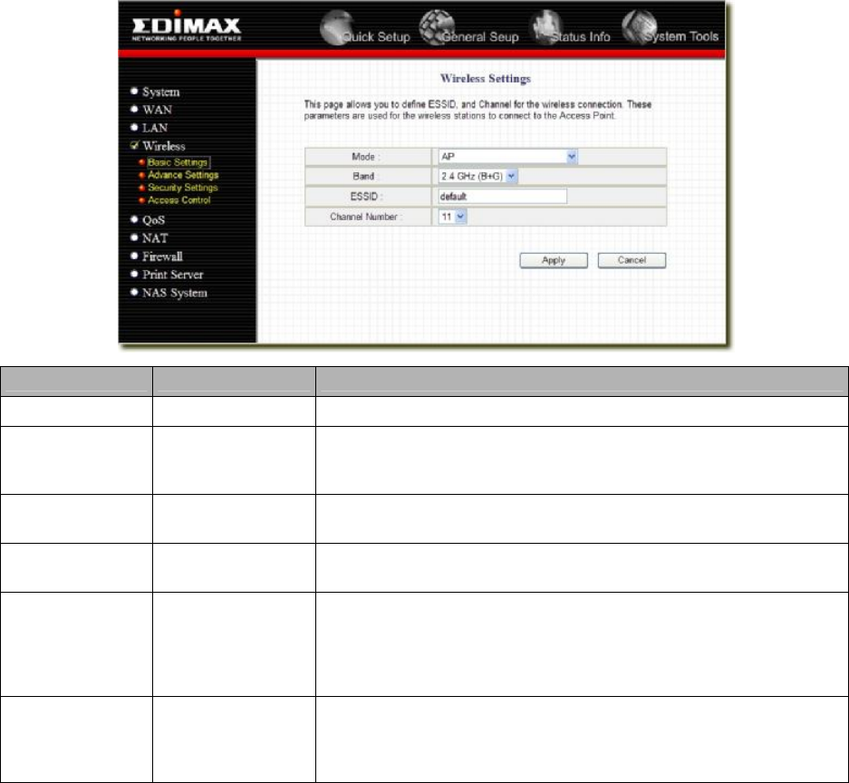Click the bullet icon next to LAN
Image resolution: width=849 pixels, height=783 pixels.
(x=134, y=127)
